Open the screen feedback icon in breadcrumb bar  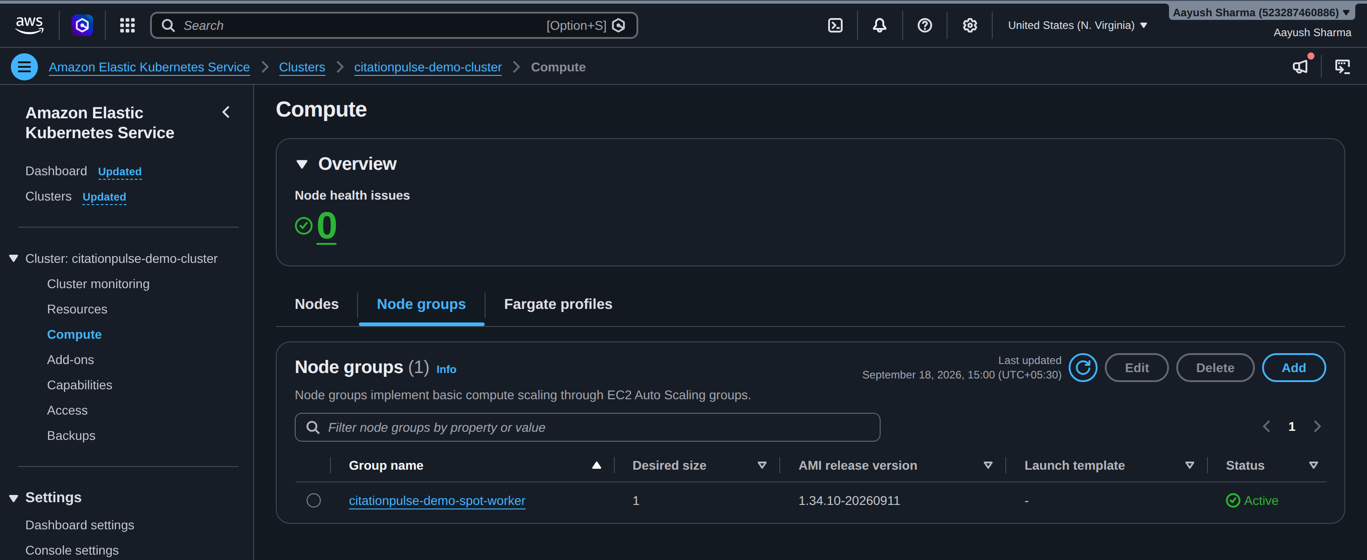pos(1342,67)
